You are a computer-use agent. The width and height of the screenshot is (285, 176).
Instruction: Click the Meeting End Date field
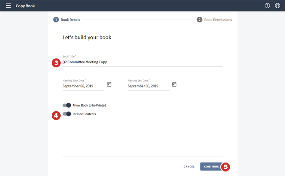pyautogui.click(x=148, y=86)
